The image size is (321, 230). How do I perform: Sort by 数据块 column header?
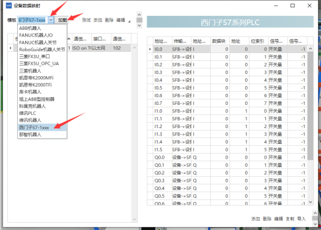click(220, 41)
